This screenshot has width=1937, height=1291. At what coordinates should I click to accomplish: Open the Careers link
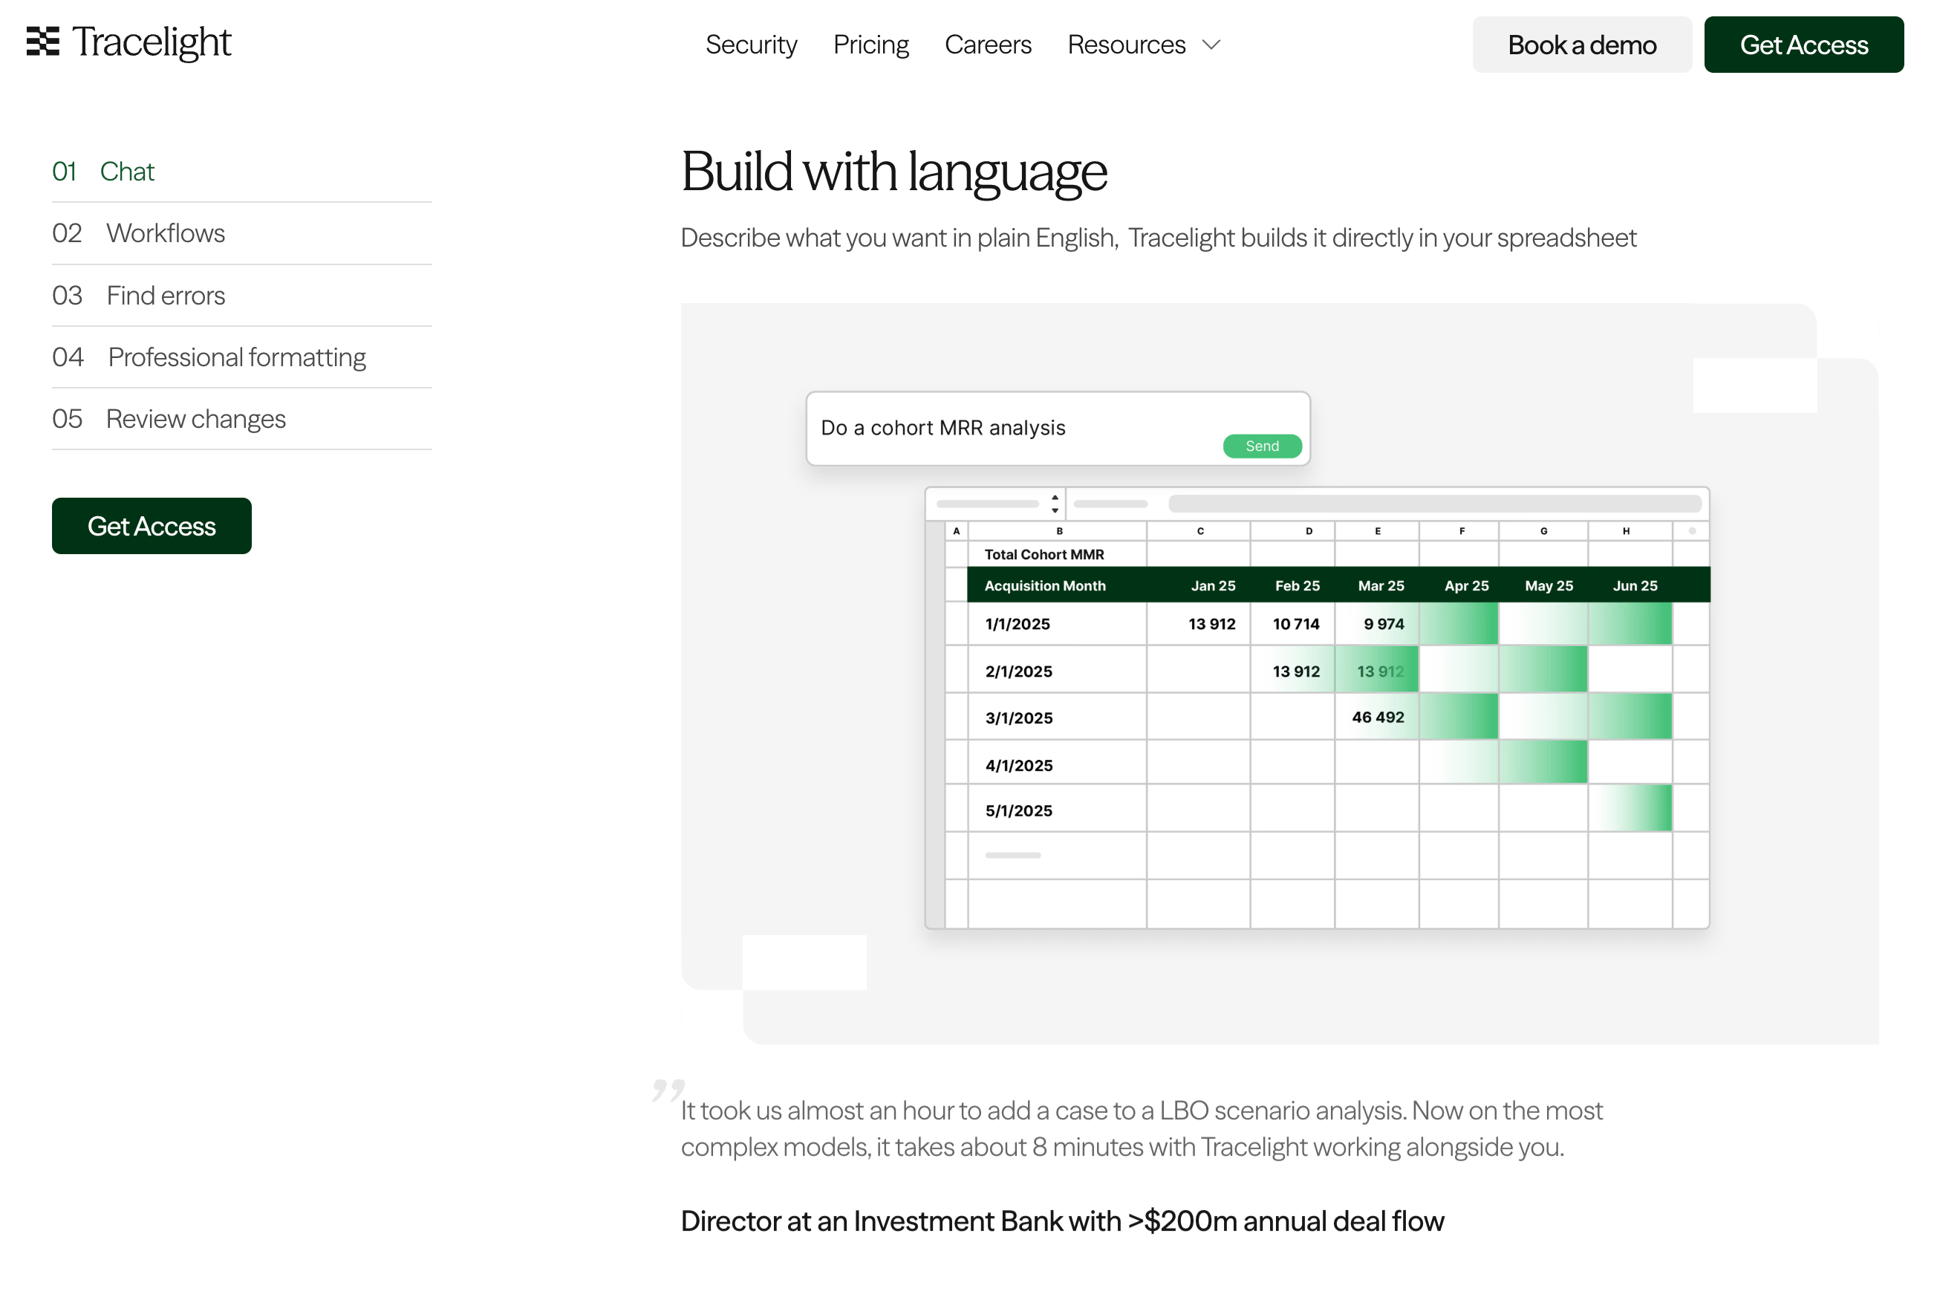pyautogui.click(x=987, y=45)
